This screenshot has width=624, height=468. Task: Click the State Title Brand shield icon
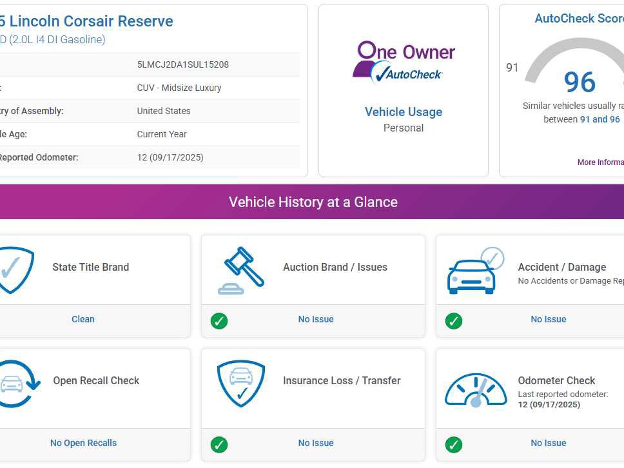point(14,269)
